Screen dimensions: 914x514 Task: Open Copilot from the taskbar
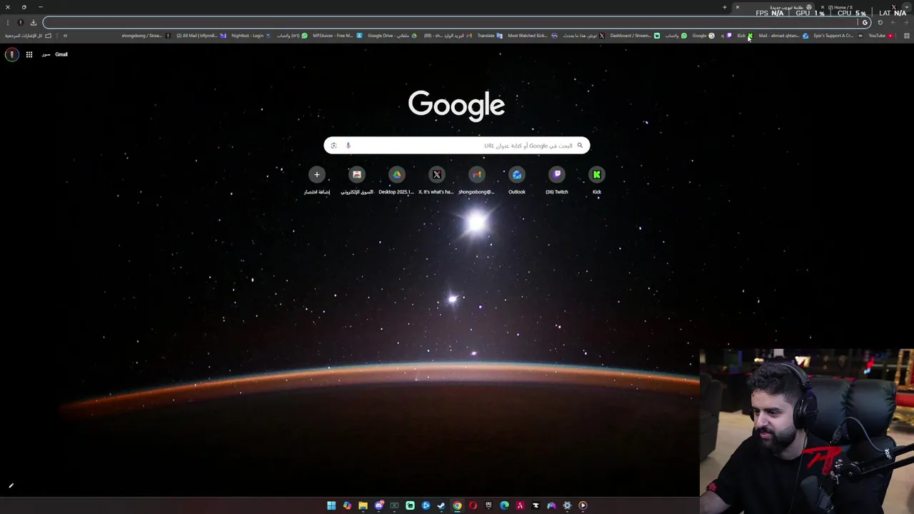click(x=347, y=505)
